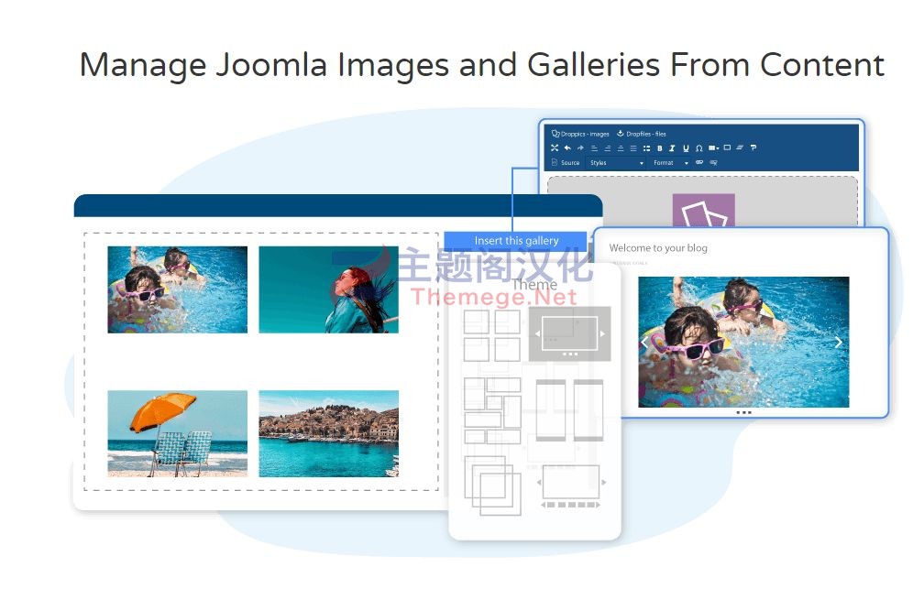Open the Format dropdown
This screenshot has height=589, width=924.
click(669, 162)
